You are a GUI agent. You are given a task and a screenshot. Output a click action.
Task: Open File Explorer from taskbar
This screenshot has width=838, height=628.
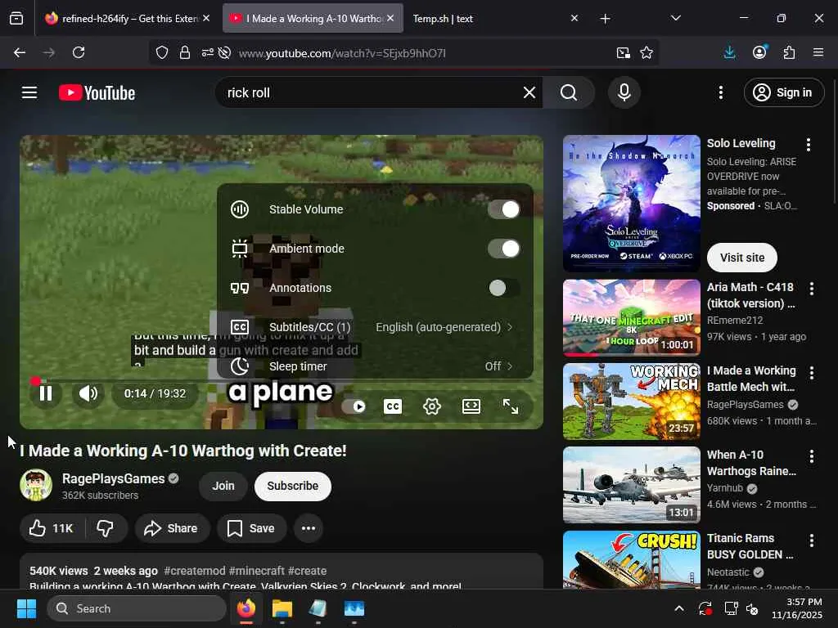tap(282, 608)
